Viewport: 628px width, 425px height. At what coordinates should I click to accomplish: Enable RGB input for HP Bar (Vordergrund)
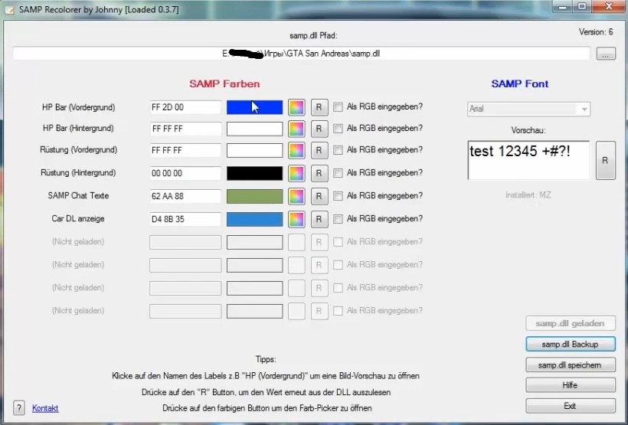(338, 107)
